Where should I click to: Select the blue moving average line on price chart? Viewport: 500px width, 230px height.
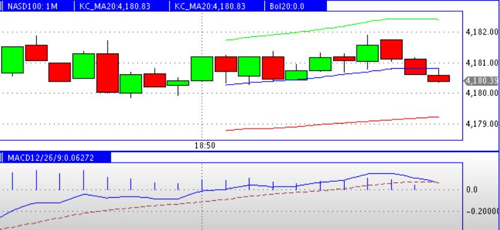332,76
